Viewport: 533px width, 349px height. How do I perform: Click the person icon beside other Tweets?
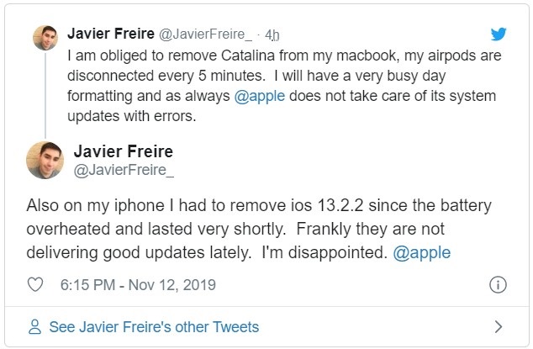coord(34,326)
